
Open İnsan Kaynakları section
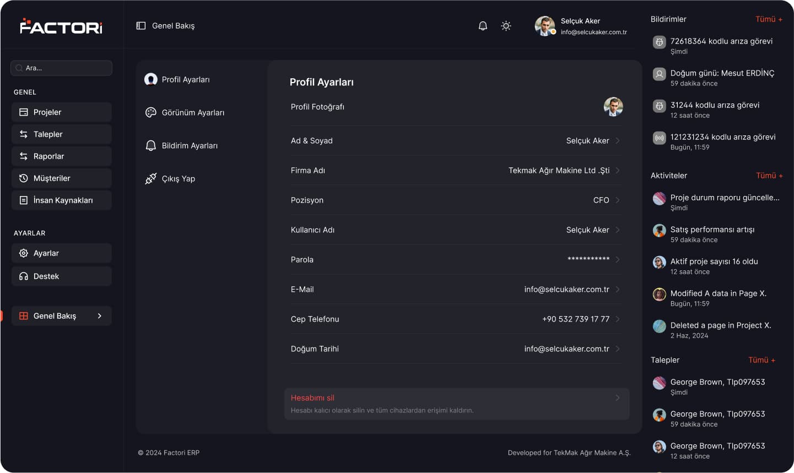[62, 200]
